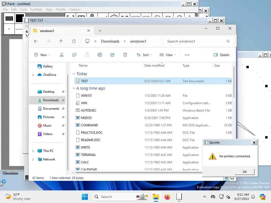Click the Delete trash icon

point(125,55)
